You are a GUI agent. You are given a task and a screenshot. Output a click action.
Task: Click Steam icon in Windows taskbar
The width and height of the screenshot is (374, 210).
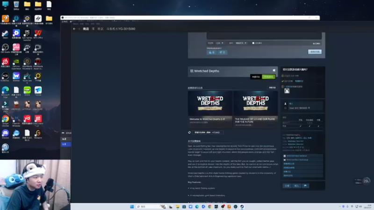[242, 207]
